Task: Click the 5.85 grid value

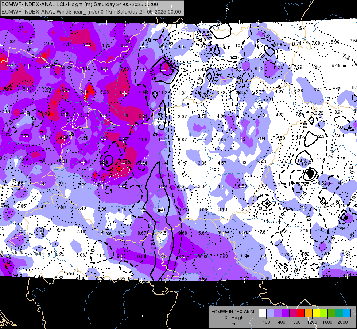Action: pyautogui.click(x=325, y=253)
